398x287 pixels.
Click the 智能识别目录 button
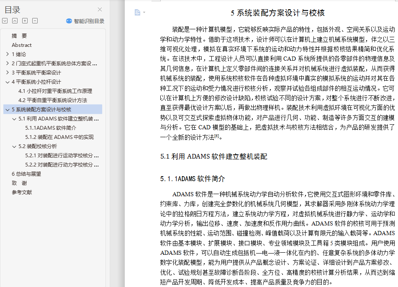click(85, 21)
